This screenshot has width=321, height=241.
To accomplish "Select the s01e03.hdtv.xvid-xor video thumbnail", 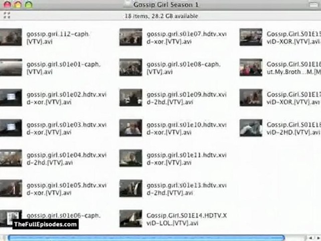I will coord(11,128).
